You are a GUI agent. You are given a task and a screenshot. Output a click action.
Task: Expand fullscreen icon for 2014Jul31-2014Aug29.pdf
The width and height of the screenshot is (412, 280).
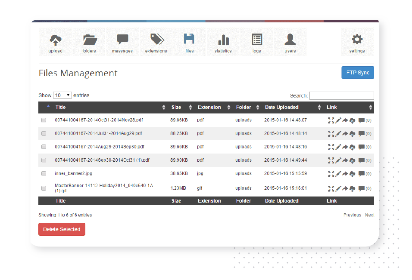331,134
